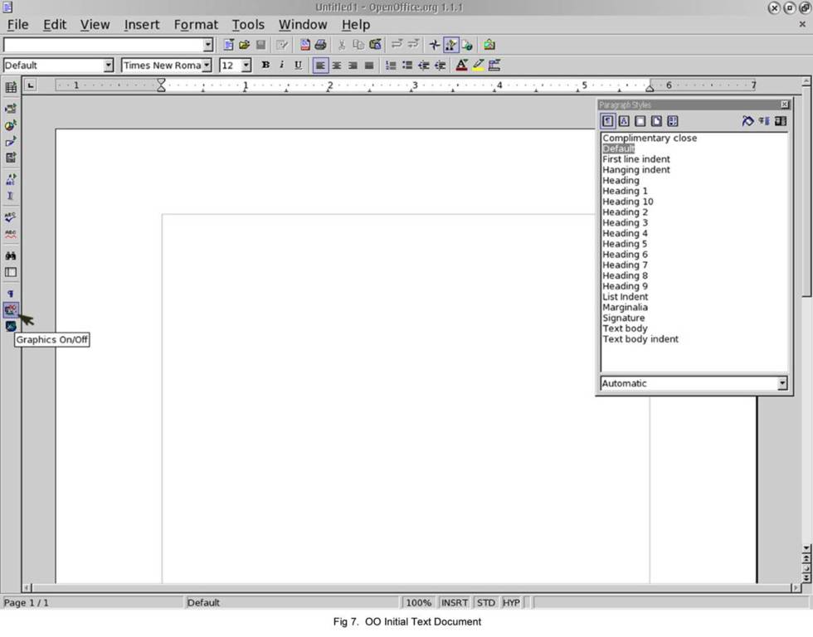Expand the URL load box dropdown
Viewport: 813px width, 637px height.
[x=208, y=45]
